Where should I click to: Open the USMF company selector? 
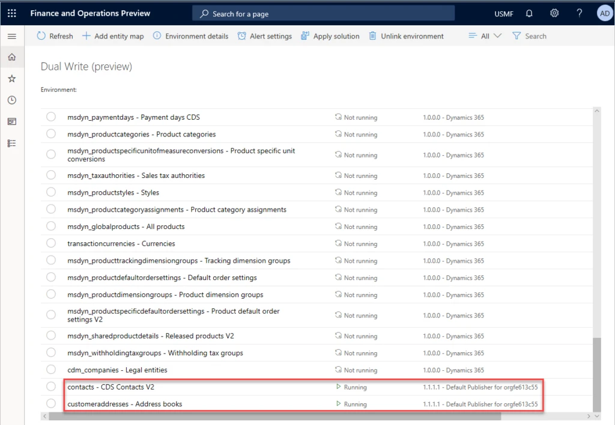coord(503,13)
